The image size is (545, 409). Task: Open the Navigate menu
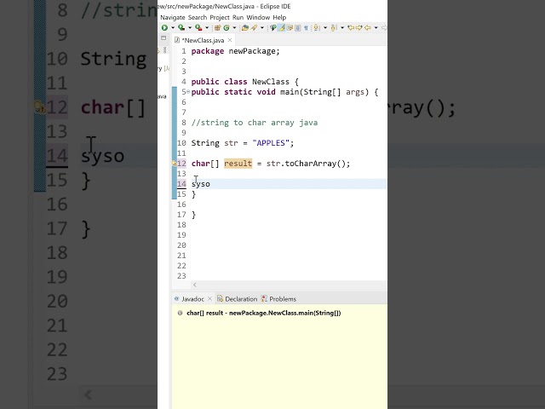173,17
